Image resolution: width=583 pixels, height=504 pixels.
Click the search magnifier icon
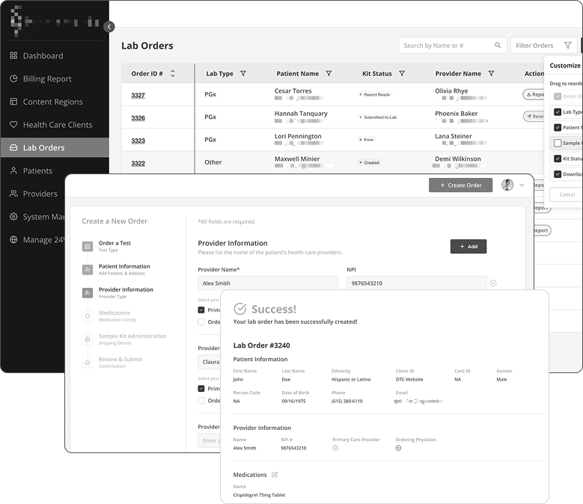click(498, 46)
